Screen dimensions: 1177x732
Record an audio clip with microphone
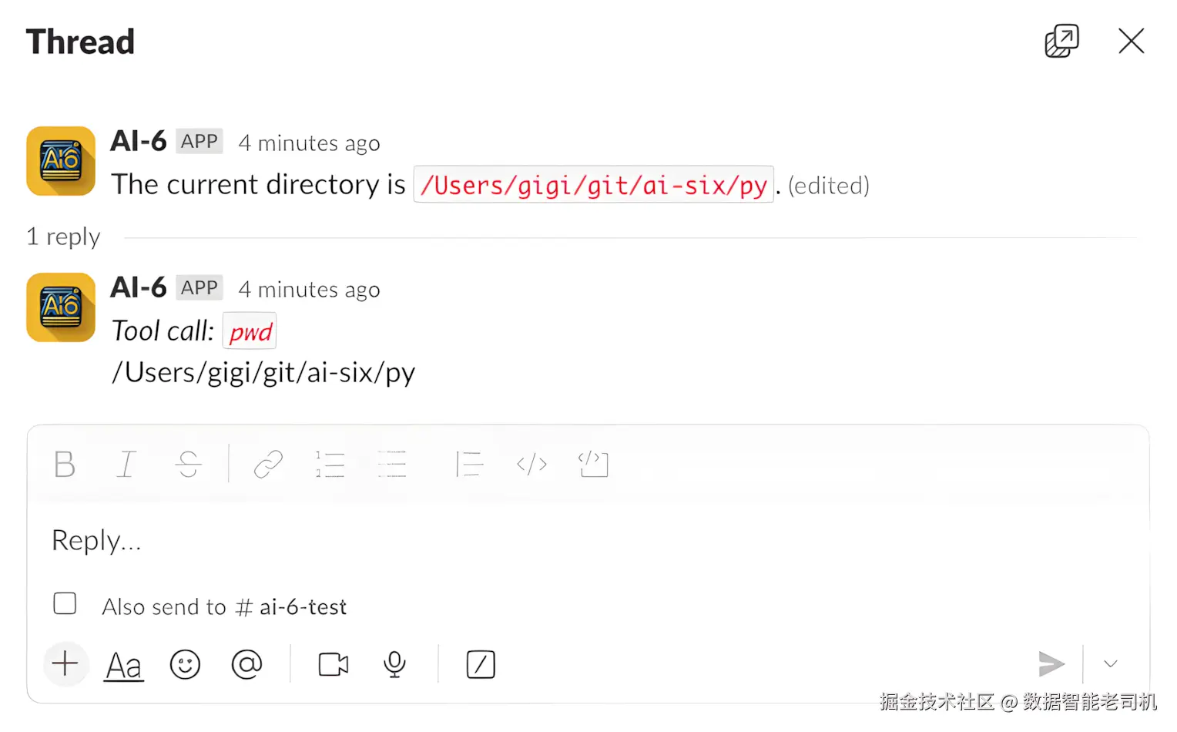coord(394,664)
